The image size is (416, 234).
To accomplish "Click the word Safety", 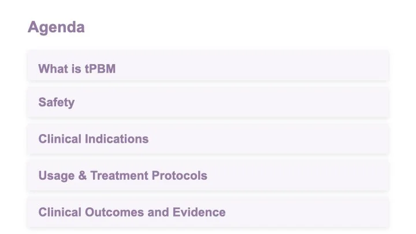I will pyautogui.click(x=57, y=103).
